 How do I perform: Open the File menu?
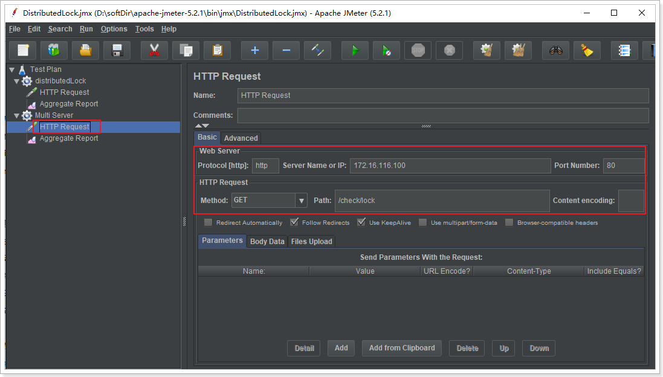pos(15,29)
